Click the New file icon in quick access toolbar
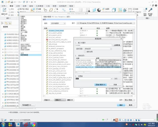The width and height of the screenshot is (158, 127). [6, 2]
